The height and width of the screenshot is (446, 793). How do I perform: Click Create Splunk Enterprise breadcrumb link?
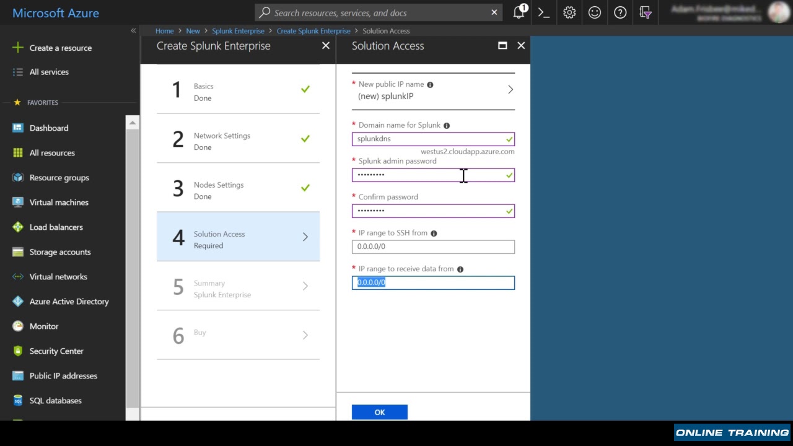[313, 30]
